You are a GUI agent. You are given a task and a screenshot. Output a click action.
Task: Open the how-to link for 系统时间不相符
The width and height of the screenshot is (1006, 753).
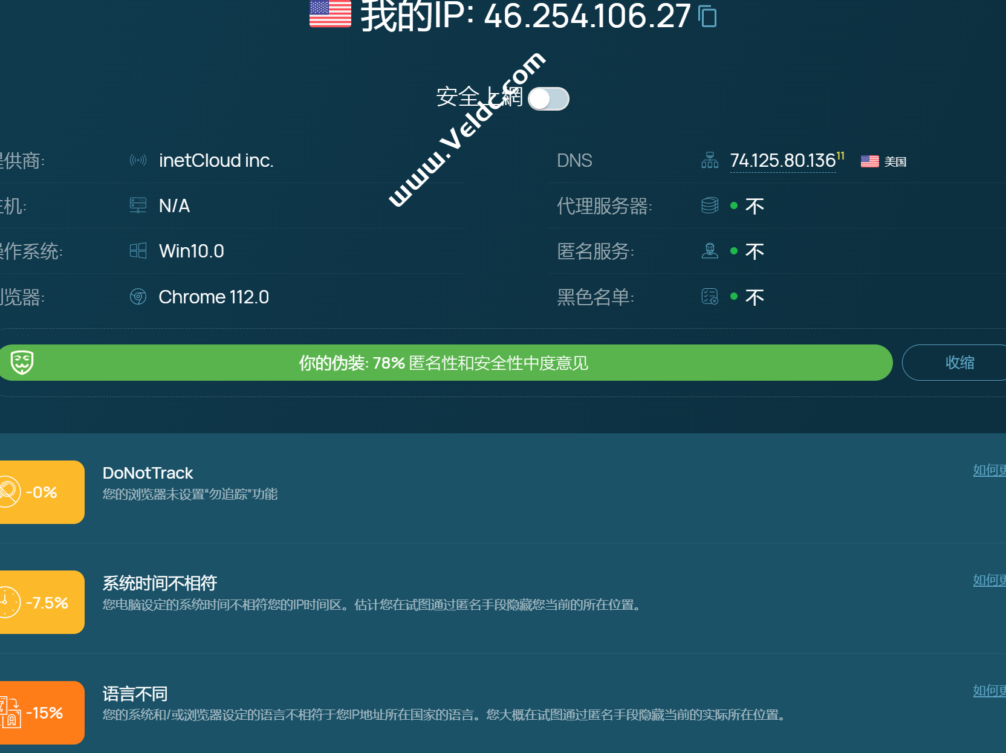point(989,580)
